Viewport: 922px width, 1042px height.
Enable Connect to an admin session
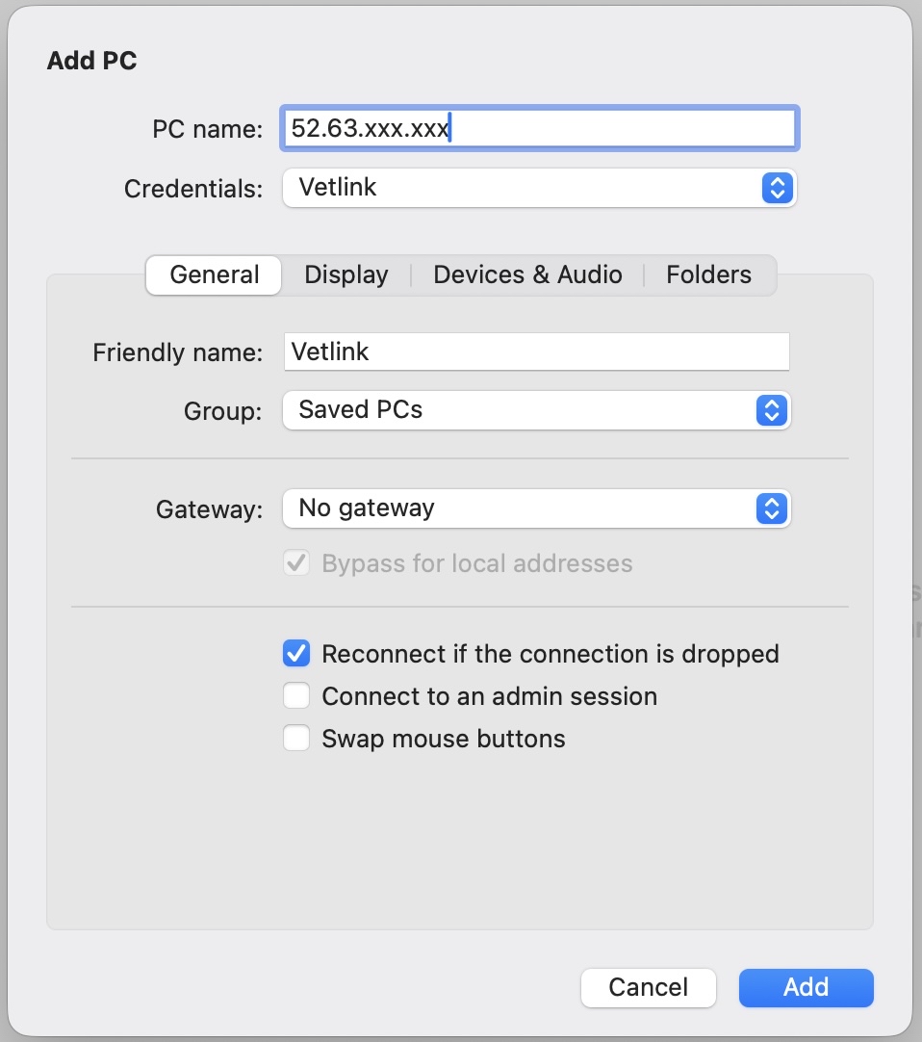[x=296, y=696]
